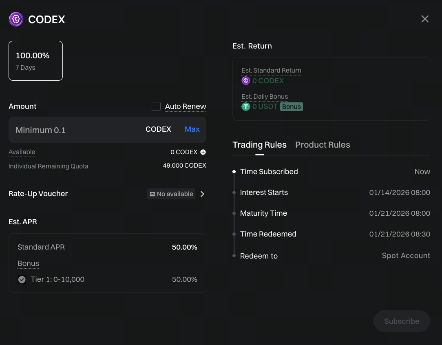The image size is (442, 345).
Task: Select the 100.00% 7 Days term option
Action: 35,61
